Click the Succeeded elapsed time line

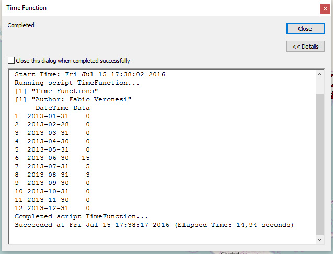154,225
